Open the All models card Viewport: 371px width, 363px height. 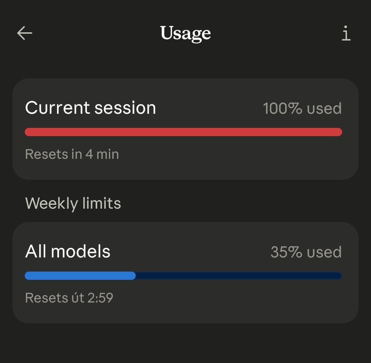coord(185,273)
